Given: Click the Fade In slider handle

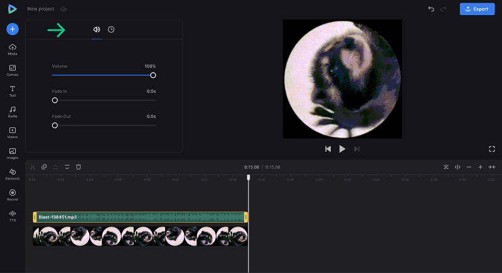Looking at the screenshot, I should (x=55, y=100).
